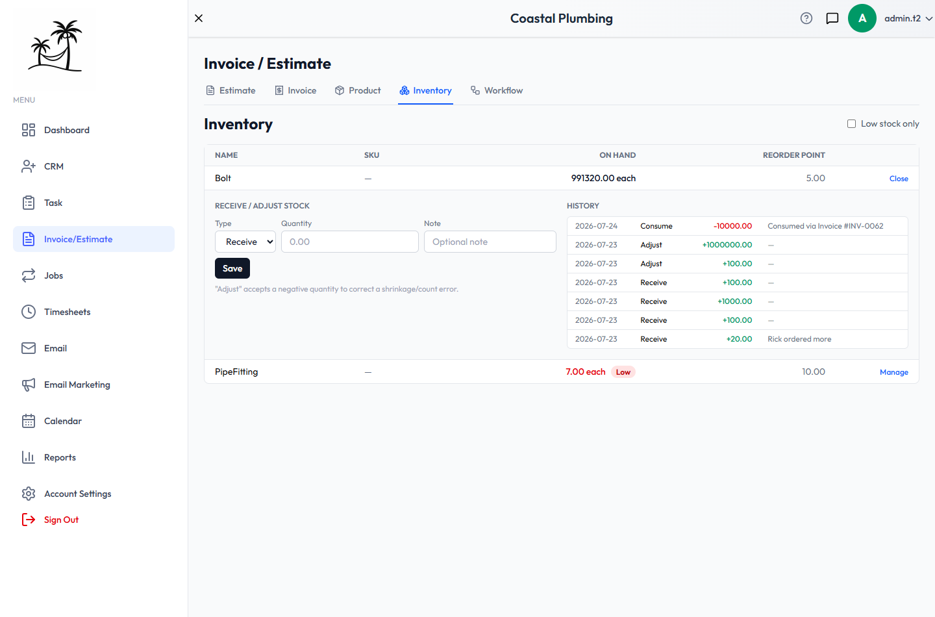Click the Account Settings gear icon
This screenshot has height=617, width=935.
pyautogui.click(x=29, y=494)
